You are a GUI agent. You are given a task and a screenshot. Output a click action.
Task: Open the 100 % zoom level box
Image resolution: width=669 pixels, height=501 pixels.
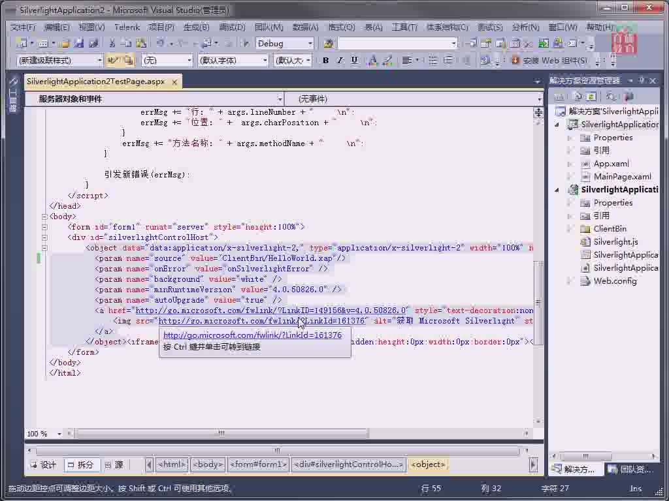[44, 434]
